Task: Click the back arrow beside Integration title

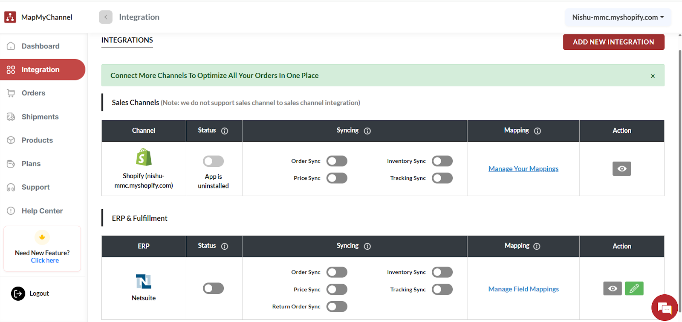Action: [x=106, y=17]
